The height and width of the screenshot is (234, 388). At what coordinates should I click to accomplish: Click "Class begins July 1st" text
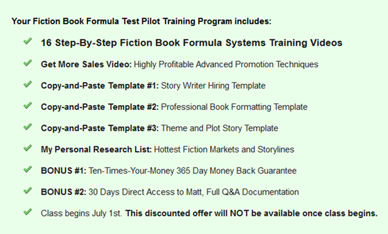point(81,213)
